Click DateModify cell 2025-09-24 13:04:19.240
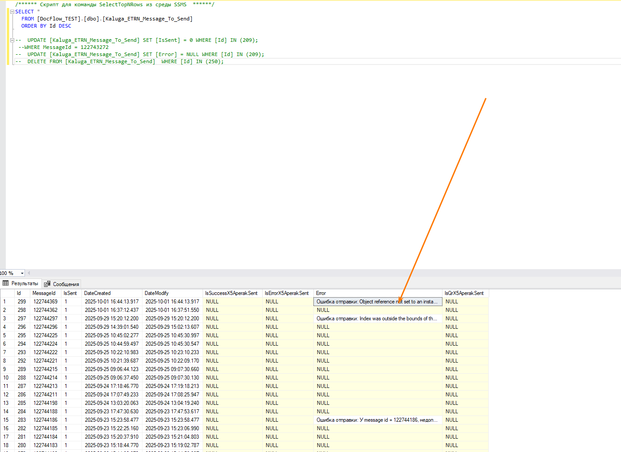The height and width of the screenshot is (452, 621). point(173,403)
